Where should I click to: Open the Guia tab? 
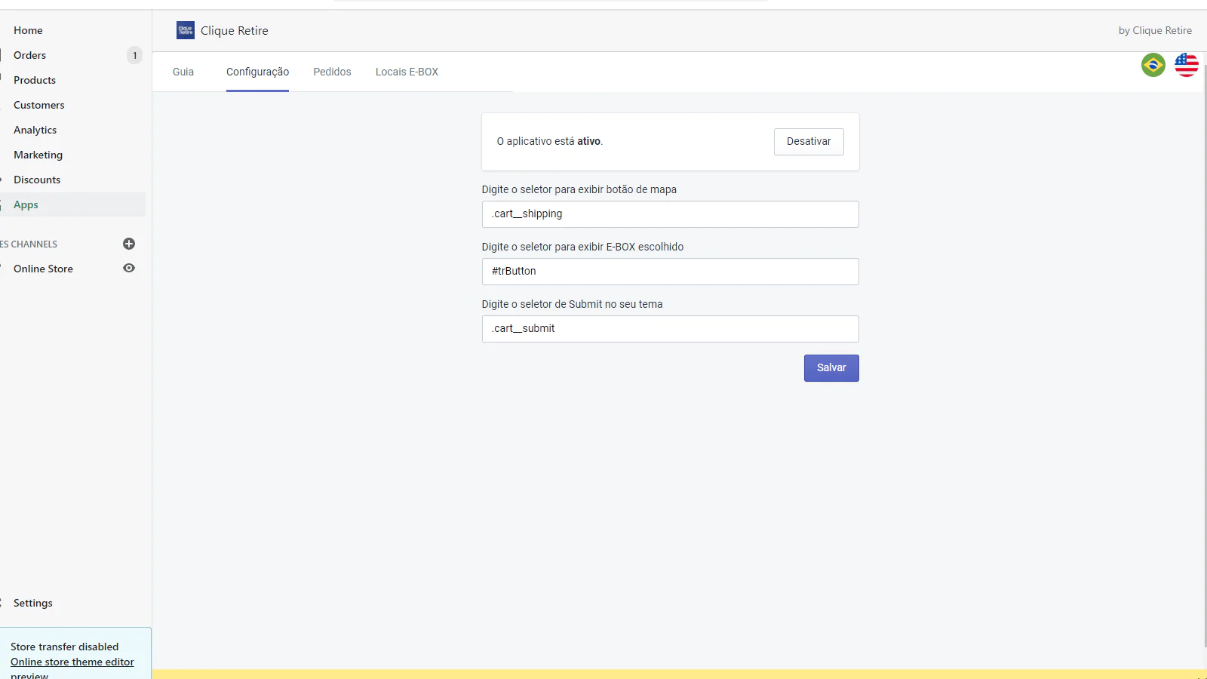(183, 72)
